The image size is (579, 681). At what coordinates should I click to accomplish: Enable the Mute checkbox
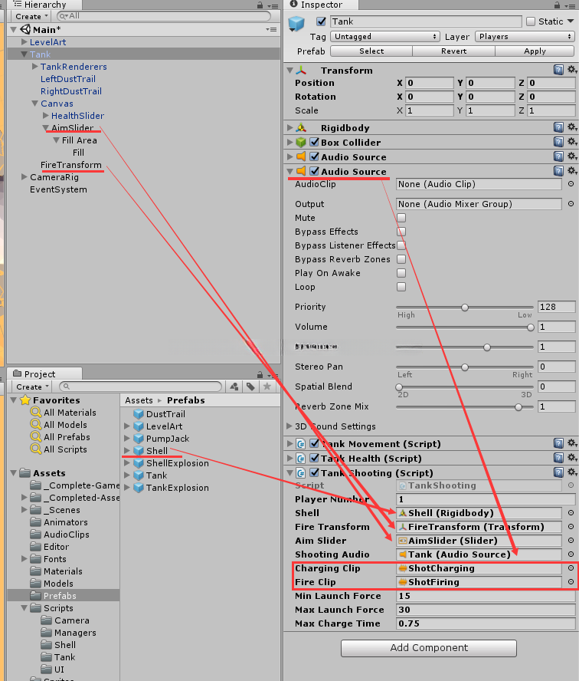[401, 218]
